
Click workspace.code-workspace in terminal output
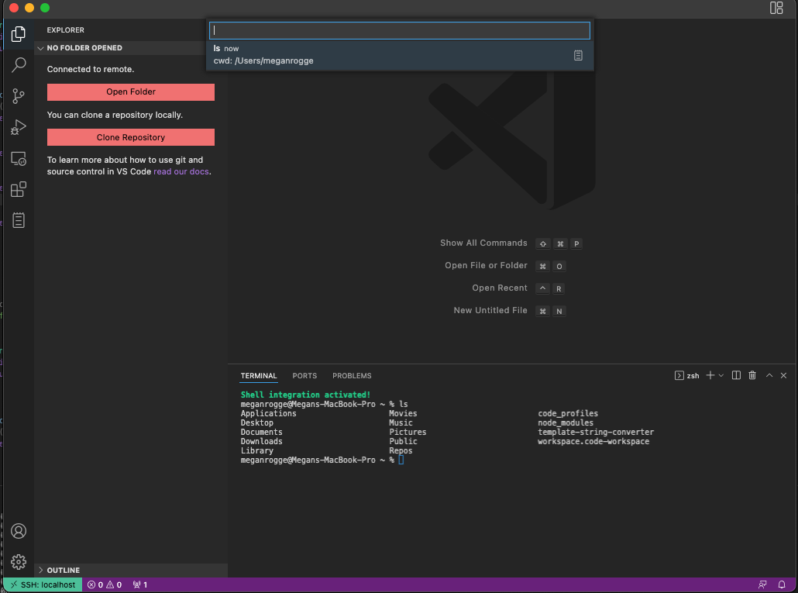[593, 441]
